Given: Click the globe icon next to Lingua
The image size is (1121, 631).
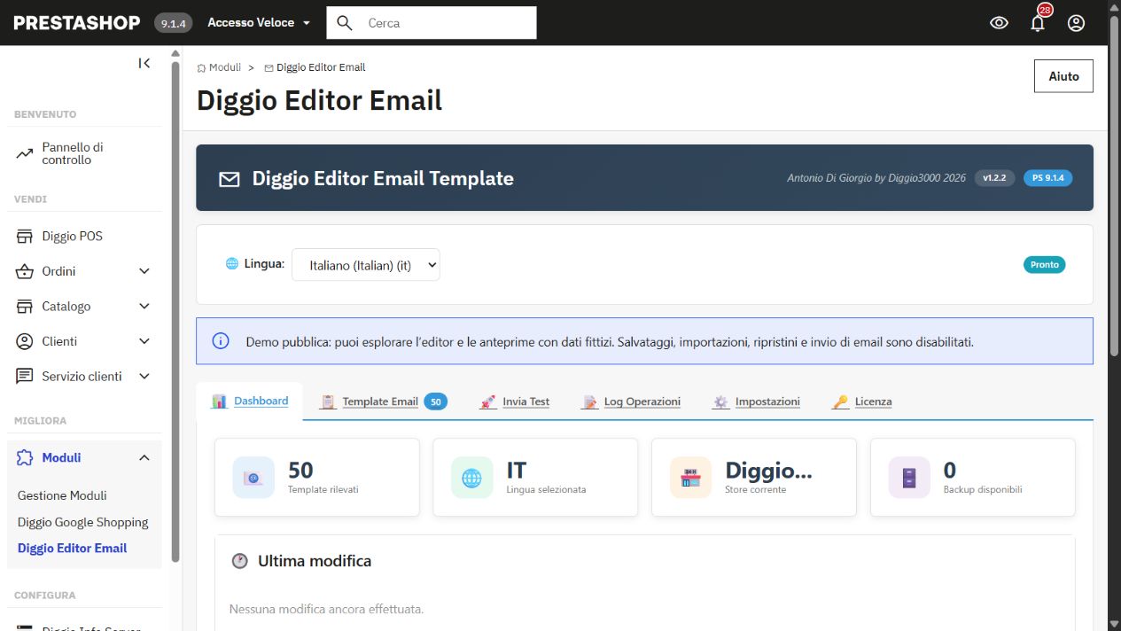Looking at the screenshot, I should pos(232,263).
